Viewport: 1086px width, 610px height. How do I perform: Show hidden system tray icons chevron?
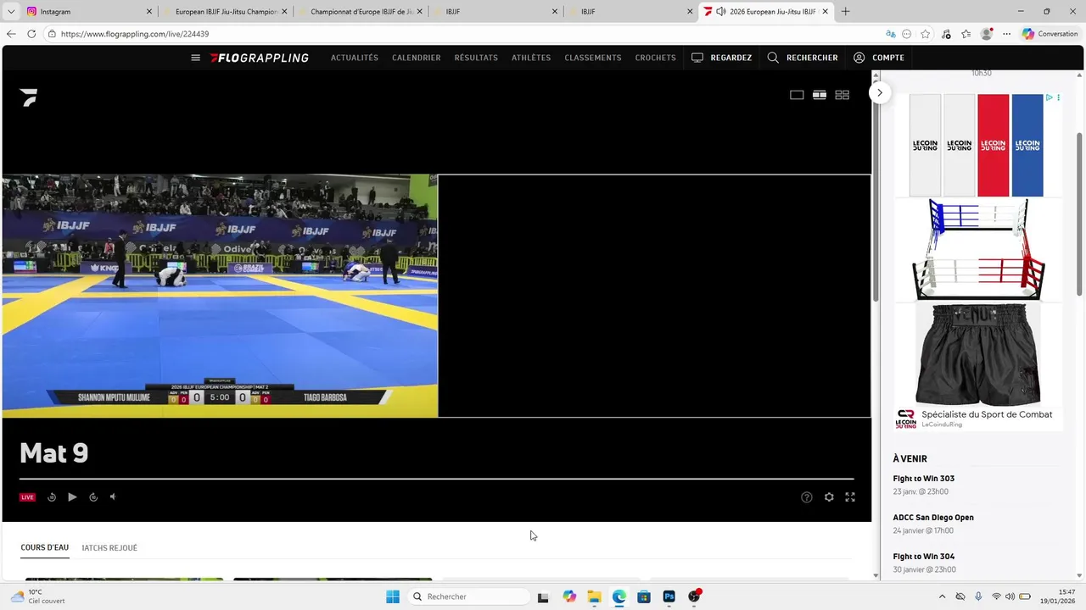[x=942, y=596]
